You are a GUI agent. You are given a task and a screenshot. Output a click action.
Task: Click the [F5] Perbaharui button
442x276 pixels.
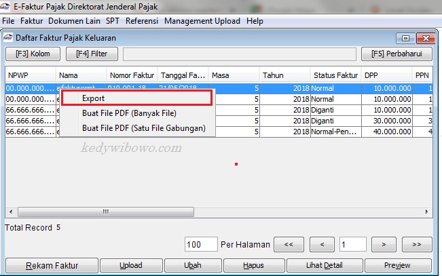pyautogui.click(x=397, y=54)
